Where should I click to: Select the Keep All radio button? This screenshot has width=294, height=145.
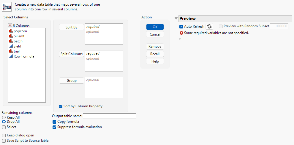[x=4, y=117]
